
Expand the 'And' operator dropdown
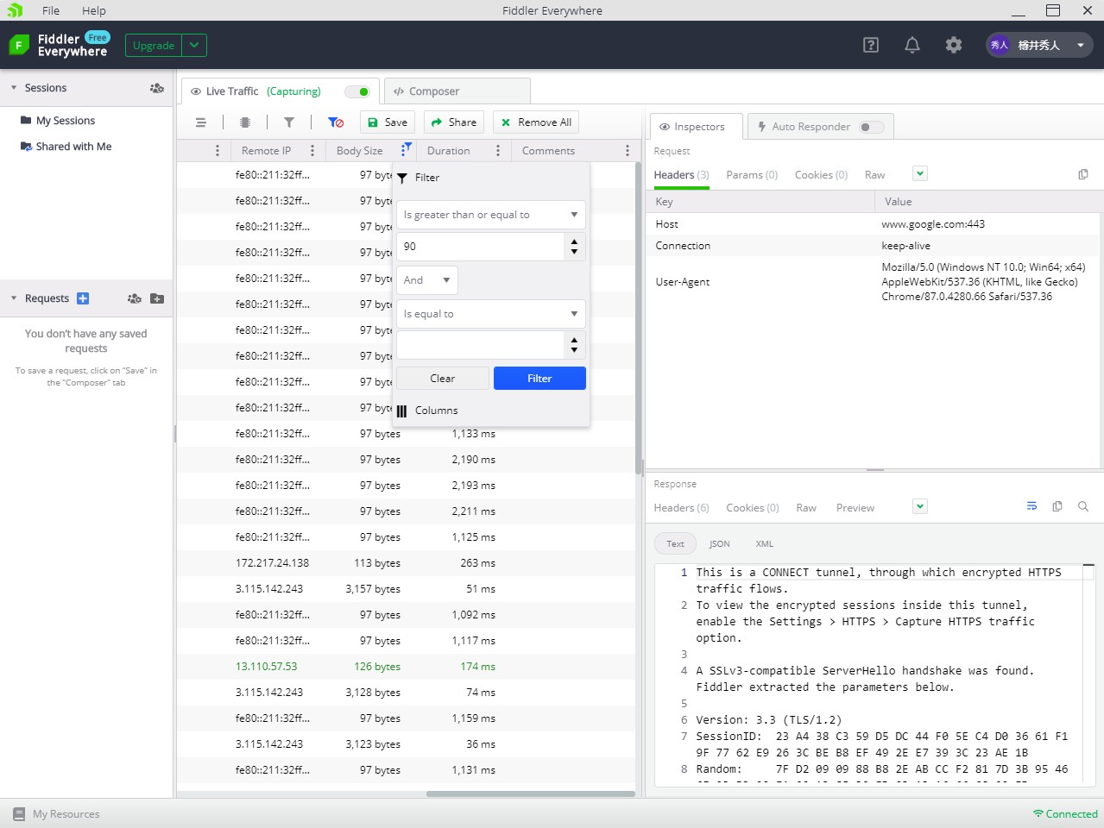pyautogui.click(x=426, y=279)
